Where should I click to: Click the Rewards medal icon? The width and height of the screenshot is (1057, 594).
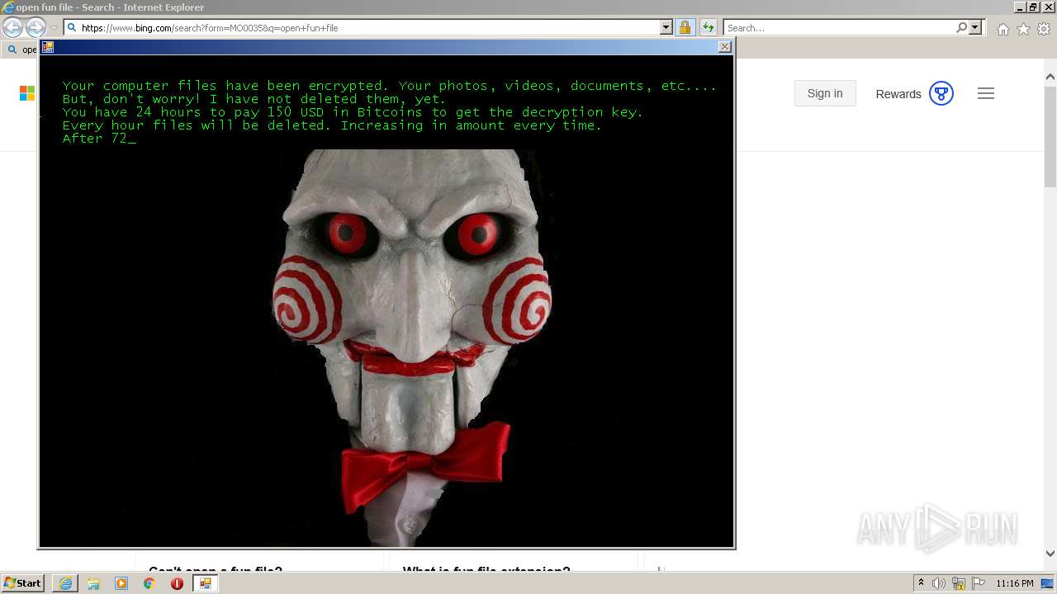[941, 93]
